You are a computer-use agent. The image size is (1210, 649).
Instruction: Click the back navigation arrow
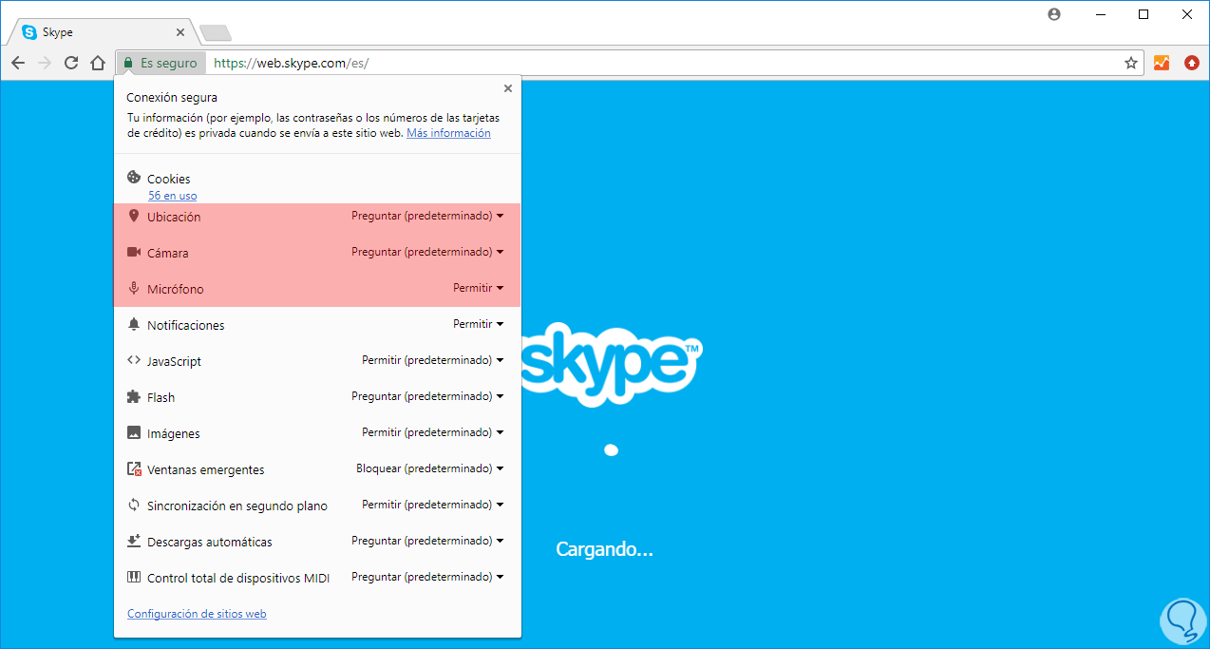click(x=18, y=64)
